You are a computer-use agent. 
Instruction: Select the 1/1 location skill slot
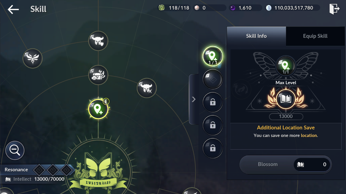point(213,56)
